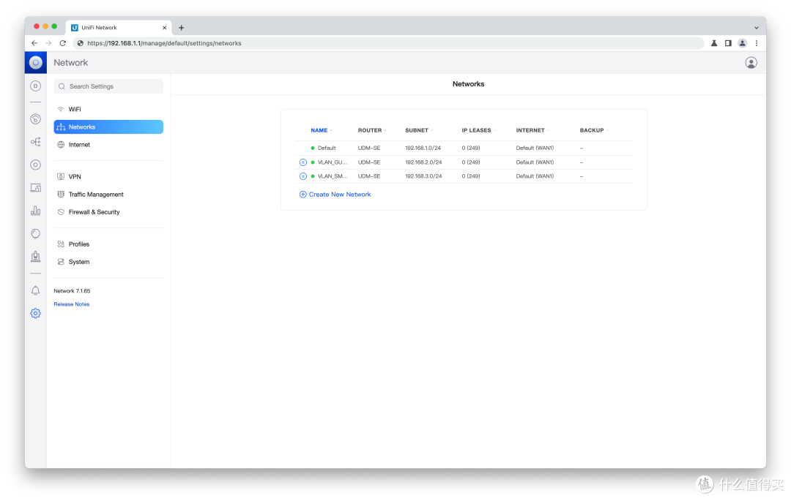Click the highlighted Settings gear icon
791x501 pixels.
click(x=35, y=312)
